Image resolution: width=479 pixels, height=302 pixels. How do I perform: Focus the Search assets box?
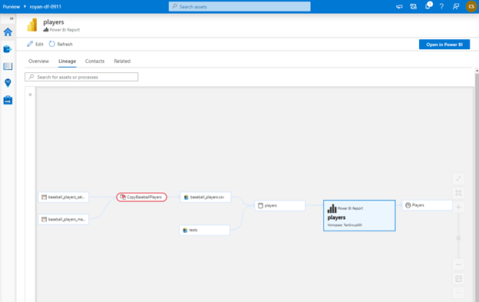[240, 6]
